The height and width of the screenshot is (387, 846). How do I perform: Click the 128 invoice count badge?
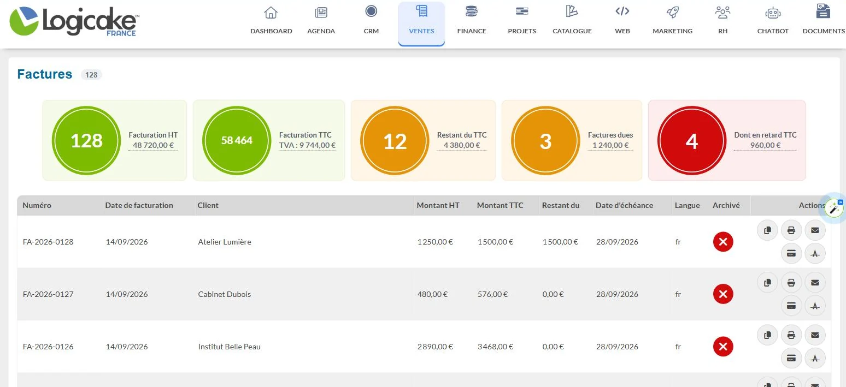pyautogui.click(x=91, y=75)
